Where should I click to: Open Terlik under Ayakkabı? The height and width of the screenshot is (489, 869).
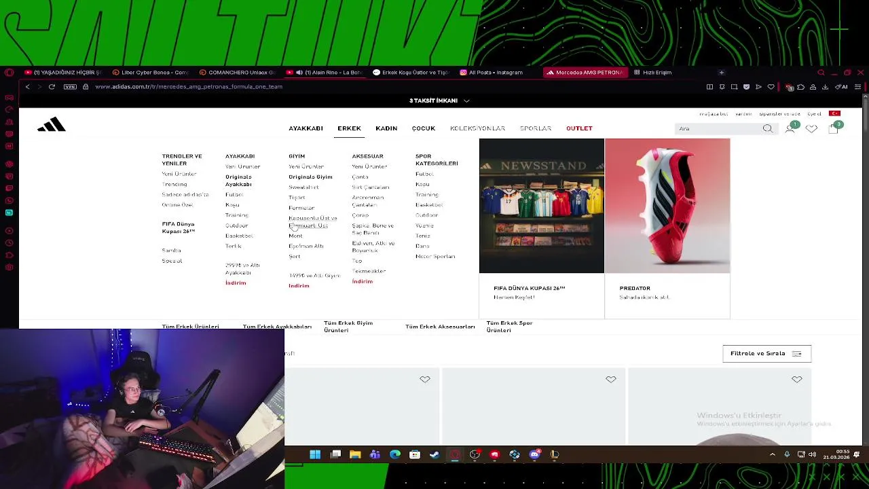point(233,246)
